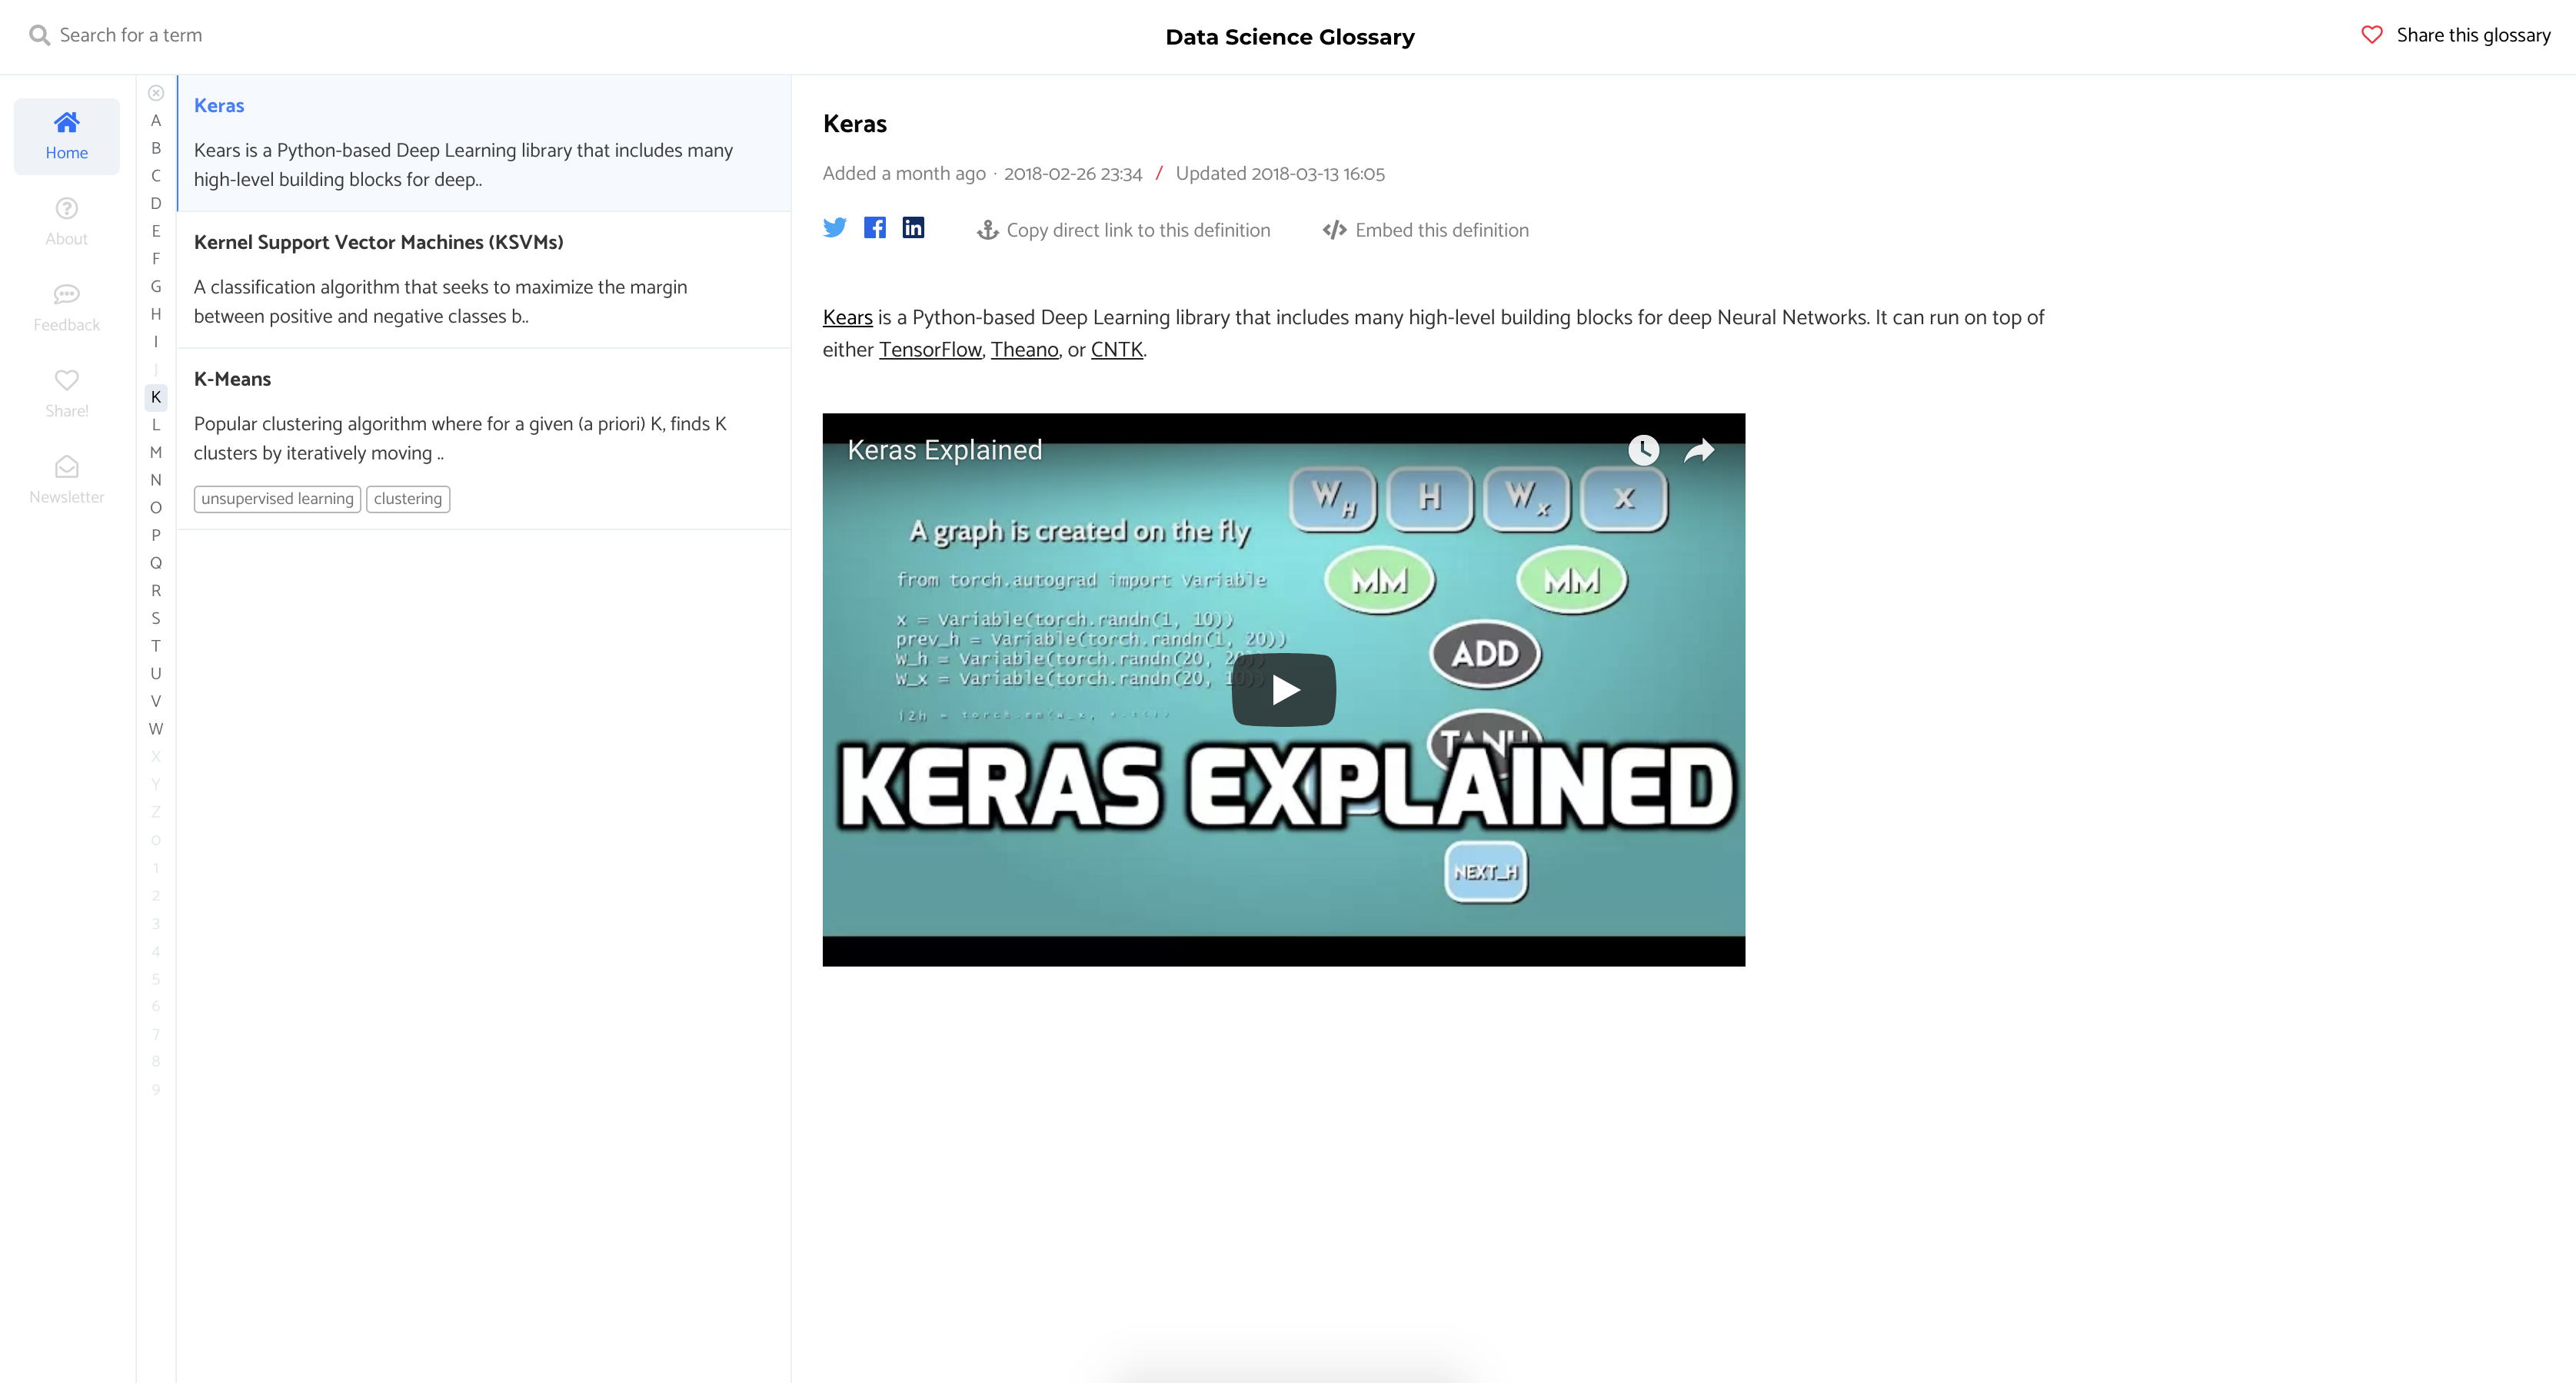Click the heart next to Share this glossary
The height and width of the screenshot is (1383, 2576).
(x=2371, y=34)
